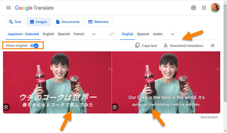
Task: Select the Images translation tab
Action: coord(39,22)
